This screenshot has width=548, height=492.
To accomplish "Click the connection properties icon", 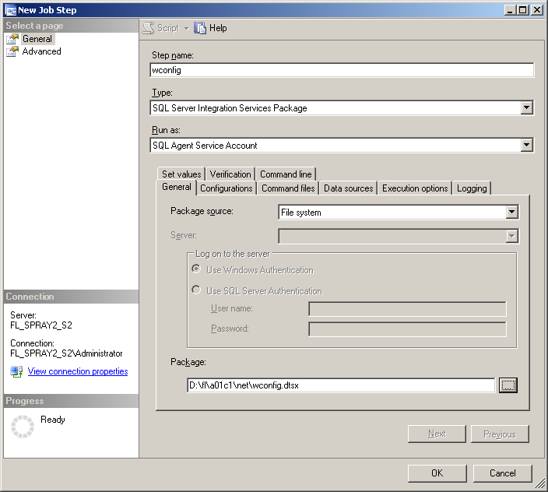I will [16, 372].
